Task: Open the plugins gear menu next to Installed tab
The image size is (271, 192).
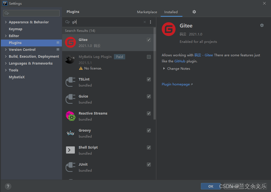Action: 194,12
